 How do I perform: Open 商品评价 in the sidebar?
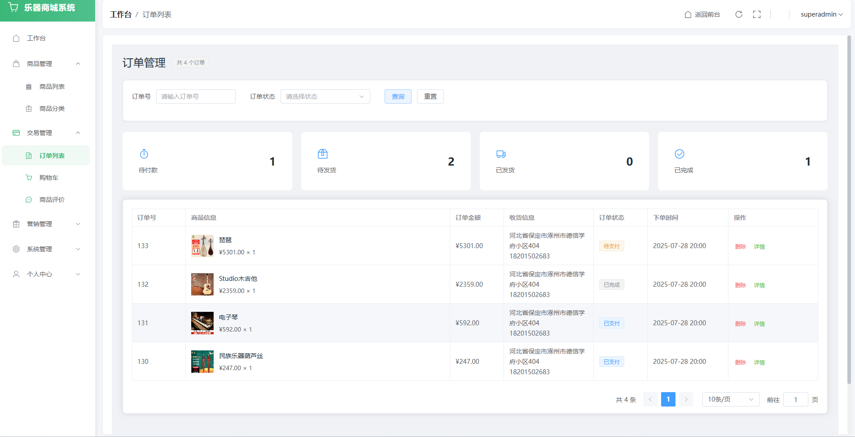(52, 200)
